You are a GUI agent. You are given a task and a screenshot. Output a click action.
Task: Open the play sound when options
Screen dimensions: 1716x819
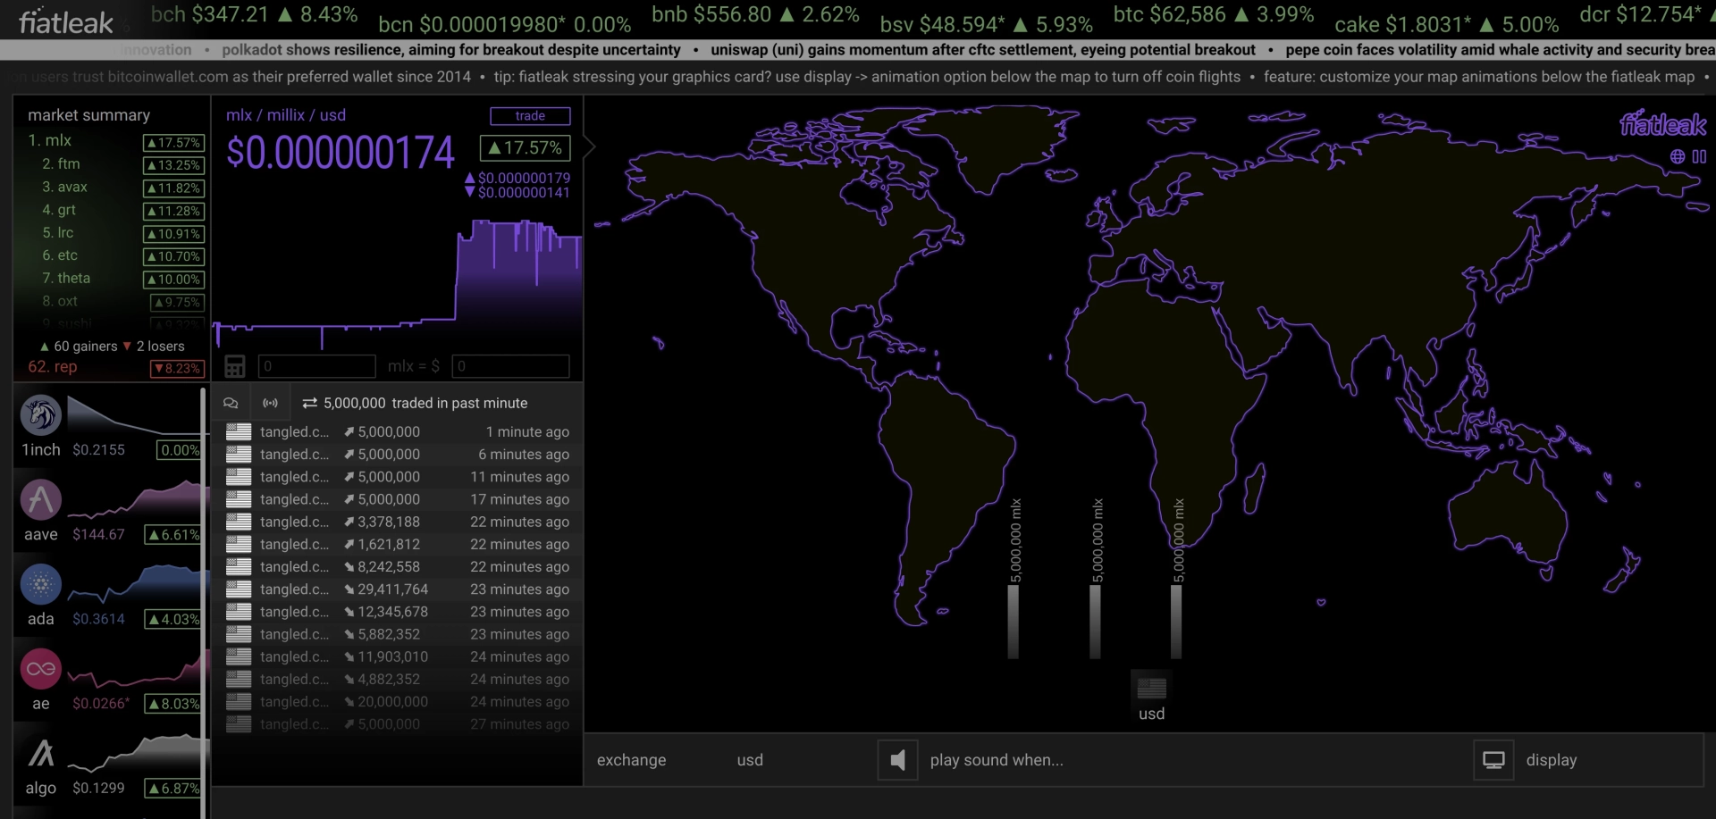coord(997,760)
